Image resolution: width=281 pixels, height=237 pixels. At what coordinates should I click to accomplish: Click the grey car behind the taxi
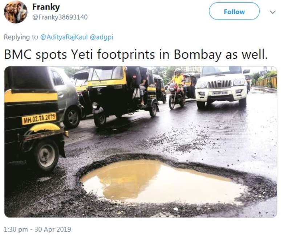pyautogui.click(x=67, y=96)
